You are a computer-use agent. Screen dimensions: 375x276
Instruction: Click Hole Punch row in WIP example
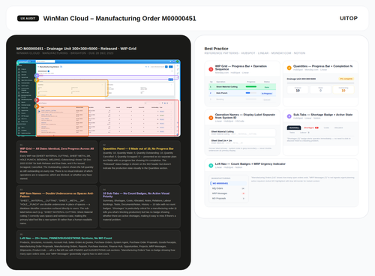[x=242, y=93]
